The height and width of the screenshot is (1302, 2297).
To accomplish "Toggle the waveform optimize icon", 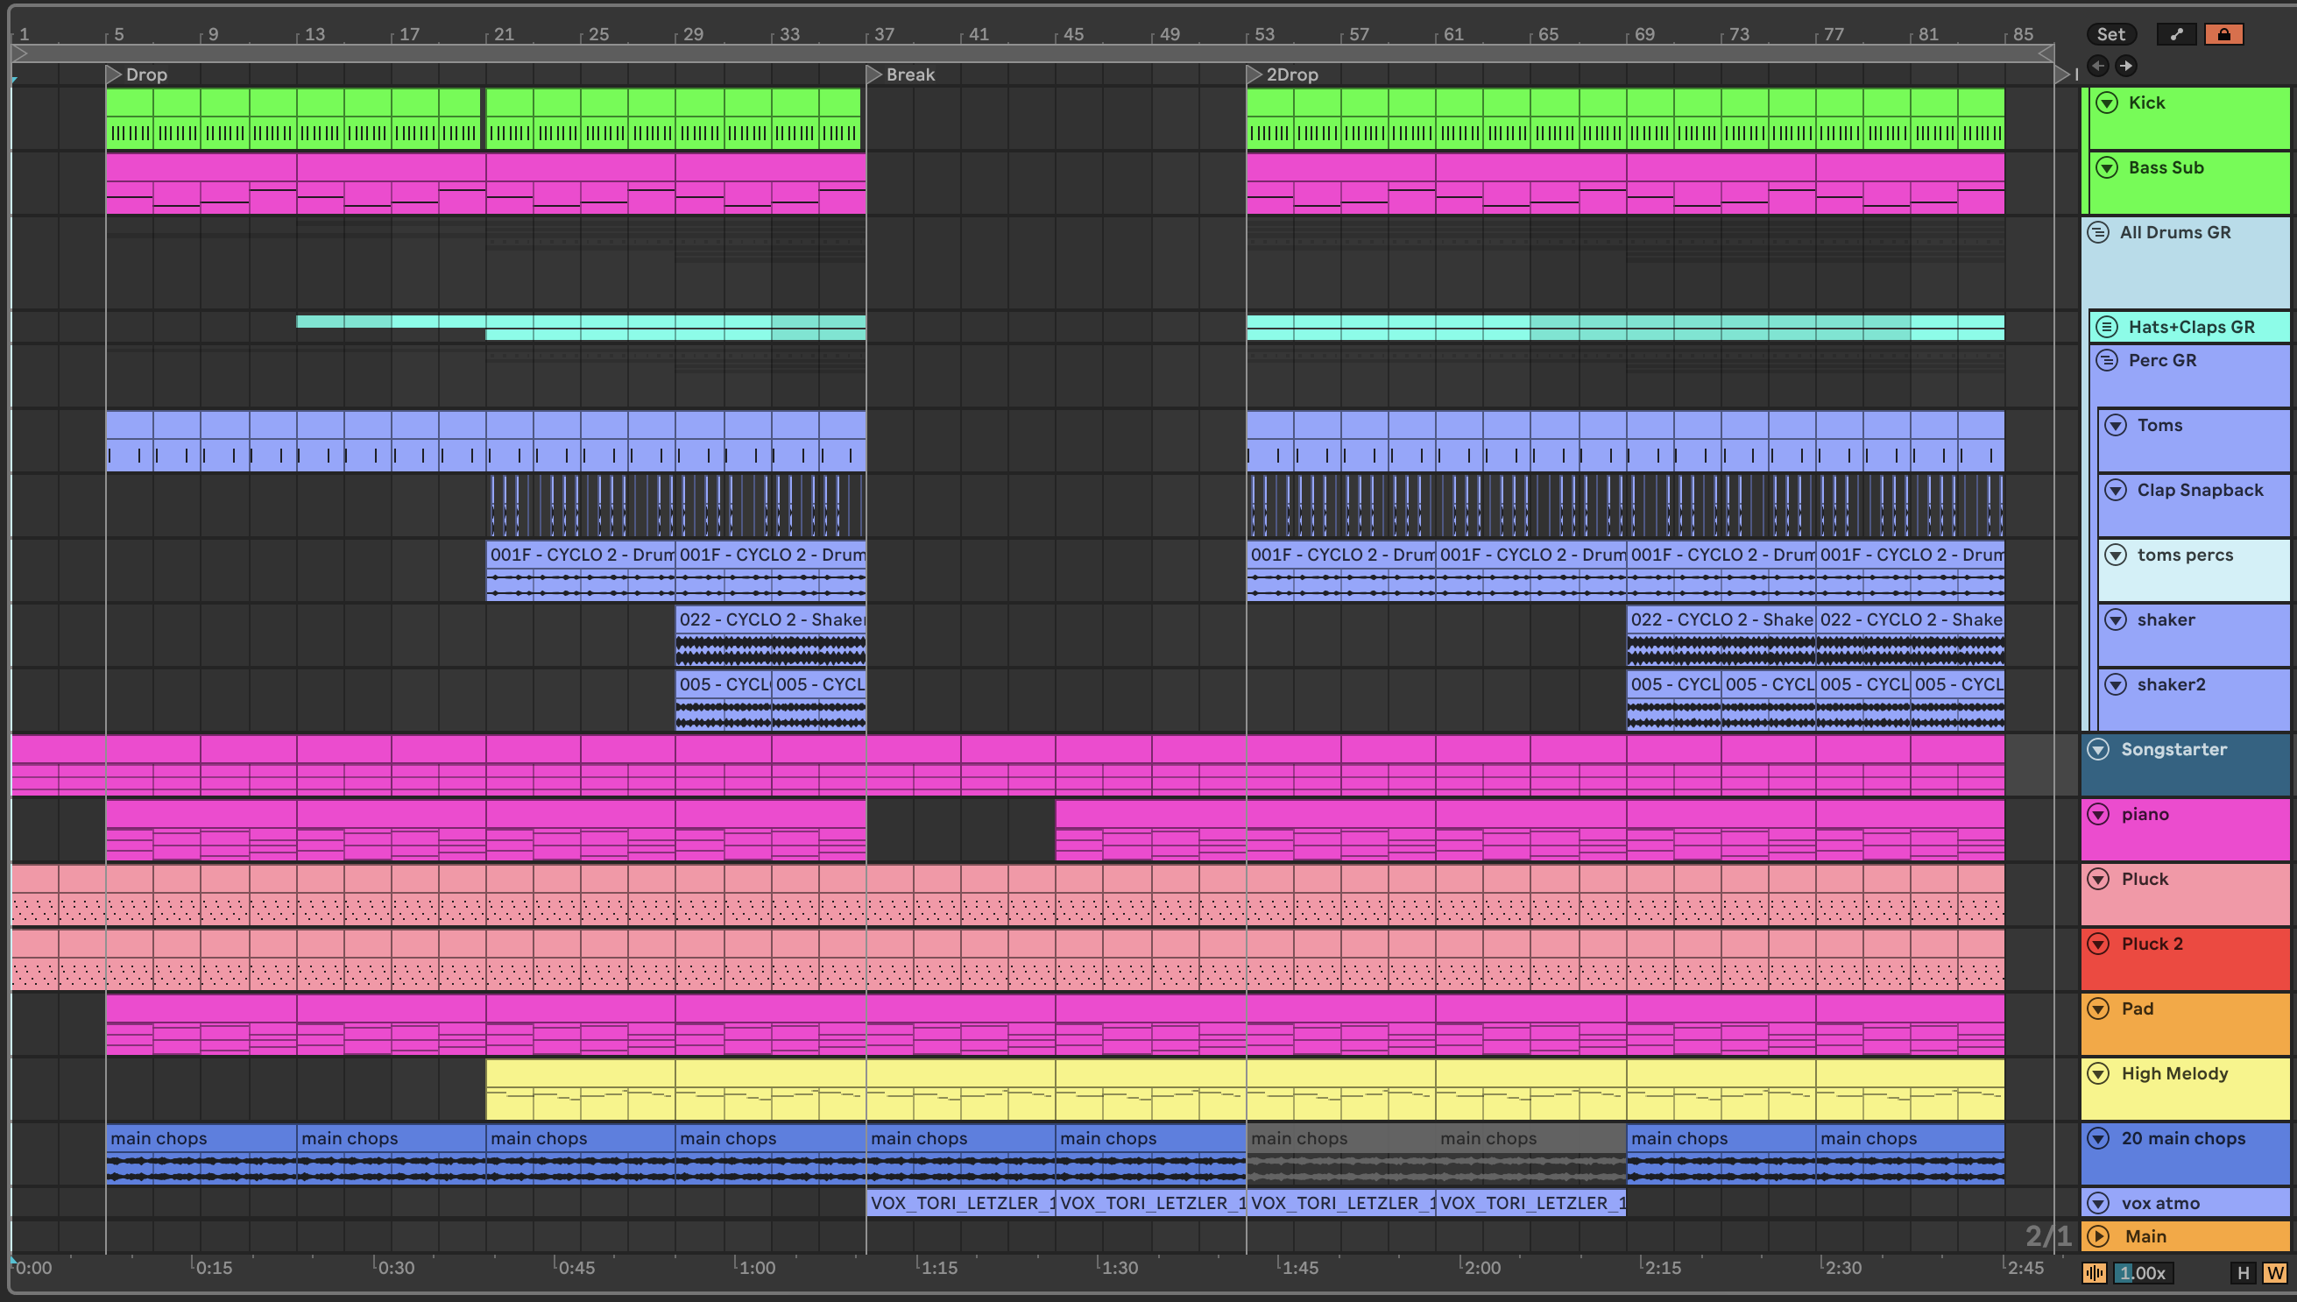I will [x=2094, y=1272].
